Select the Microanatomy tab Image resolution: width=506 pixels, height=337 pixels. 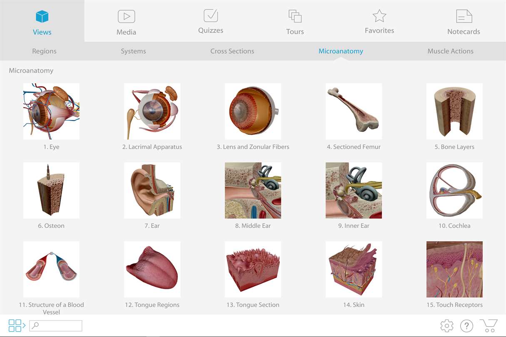(x=341, y=51)
